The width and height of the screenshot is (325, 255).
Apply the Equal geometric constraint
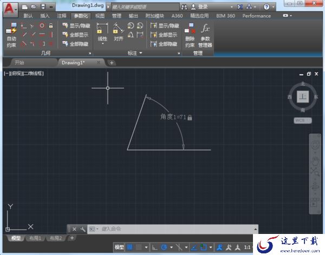[x=51, y=44]
